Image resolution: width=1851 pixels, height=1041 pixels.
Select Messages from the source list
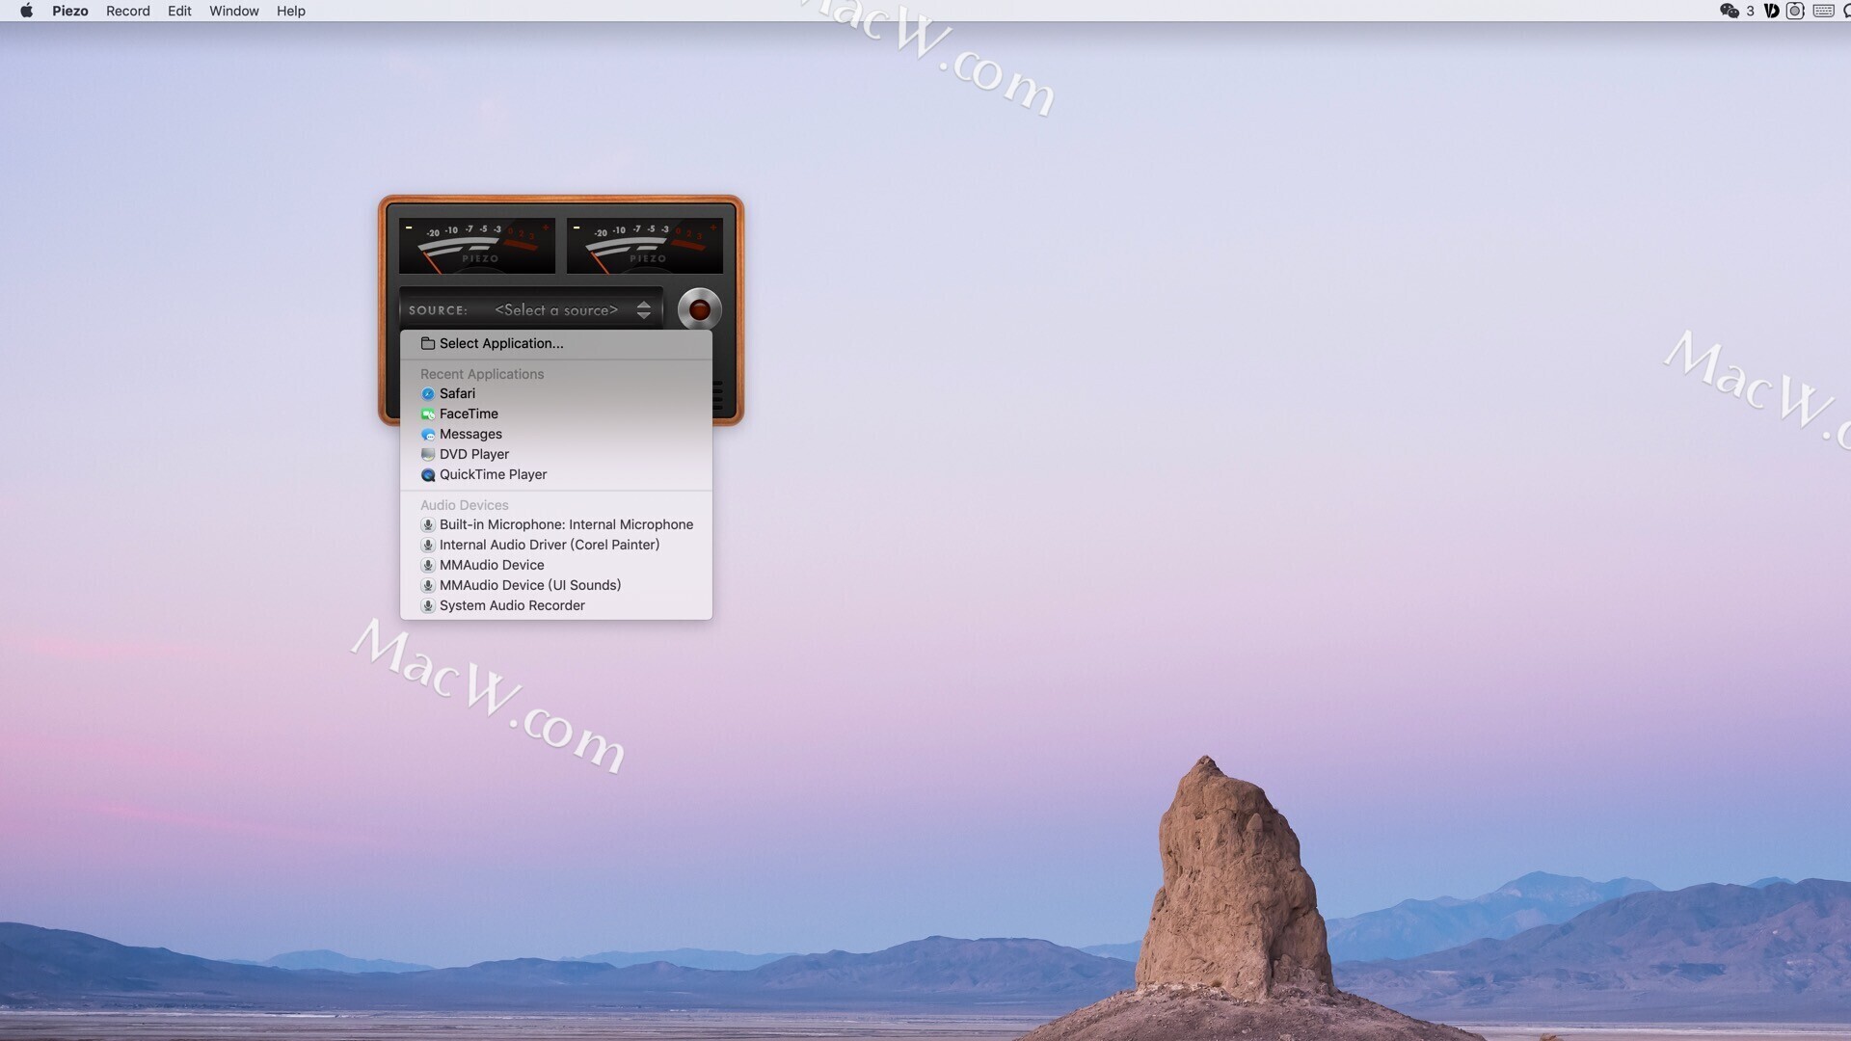click(x=556, y=434)
